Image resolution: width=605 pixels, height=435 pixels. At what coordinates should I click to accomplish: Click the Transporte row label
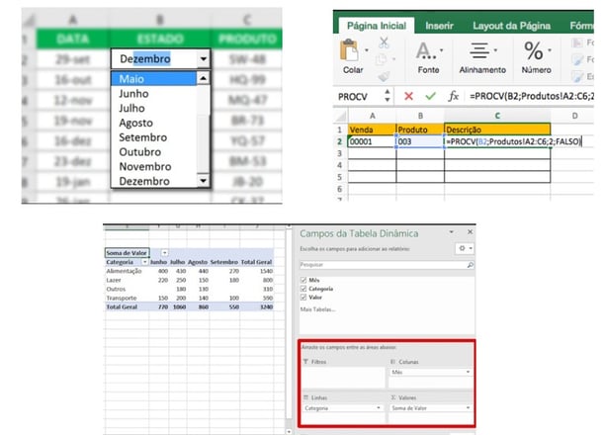click(x=122, y=298)
